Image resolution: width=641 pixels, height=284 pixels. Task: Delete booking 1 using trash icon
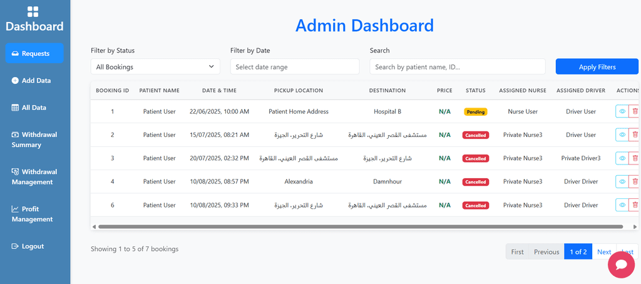pos(635,111)
